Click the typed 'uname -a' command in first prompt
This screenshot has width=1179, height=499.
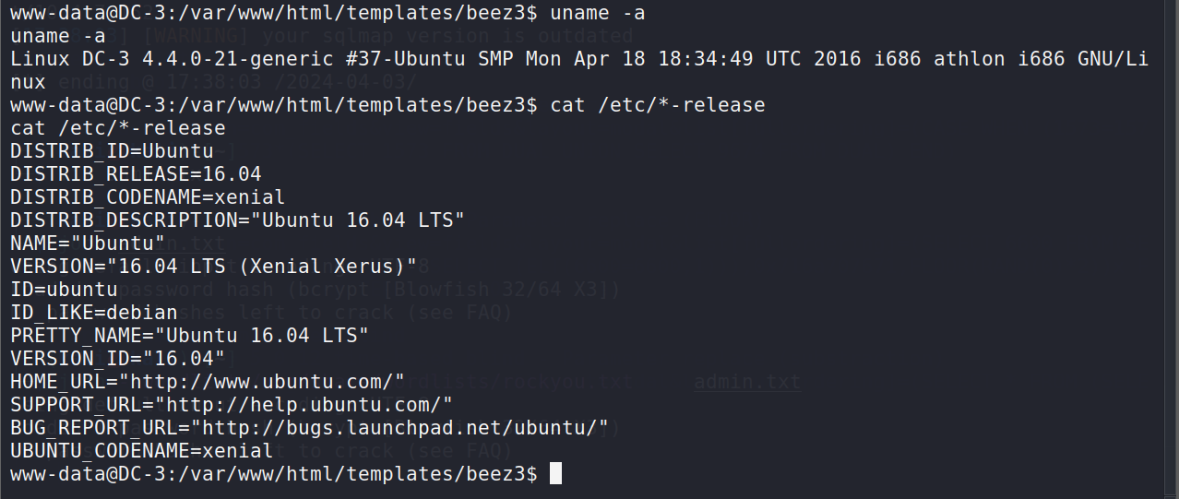(598, 12)
